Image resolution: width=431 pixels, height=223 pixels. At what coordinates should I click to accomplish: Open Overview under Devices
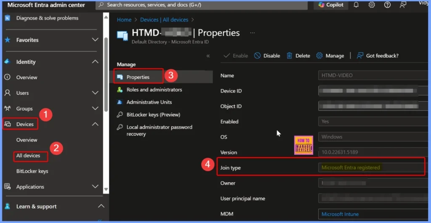(x=27, y=140)
